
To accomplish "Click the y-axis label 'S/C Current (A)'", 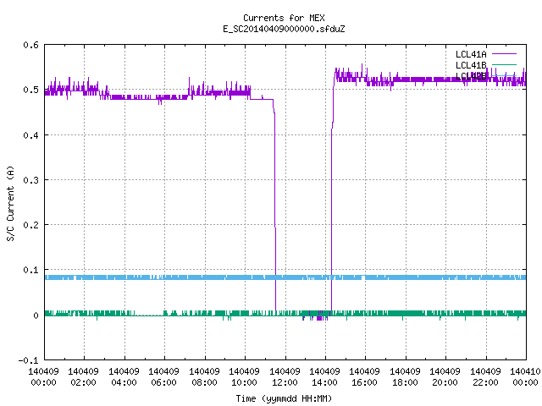I will (x=11, y=203).
